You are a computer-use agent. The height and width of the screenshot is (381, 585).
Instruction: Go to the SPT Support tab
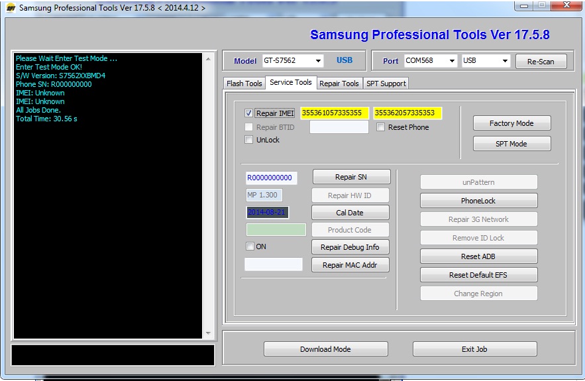[x=386, y=83]
